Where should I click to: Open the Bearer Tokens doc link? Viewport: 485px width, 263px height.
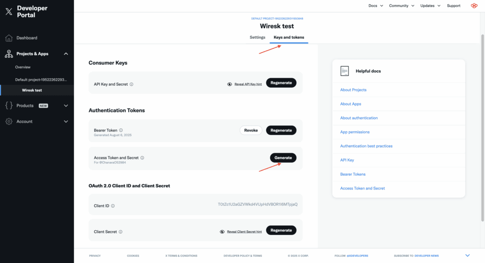(x=352, y=174)
